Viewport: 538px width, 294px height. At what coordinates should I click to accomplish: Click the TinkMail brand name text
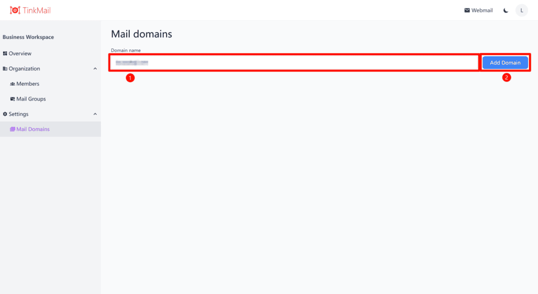pyautogui.click(x=37, y=11)
